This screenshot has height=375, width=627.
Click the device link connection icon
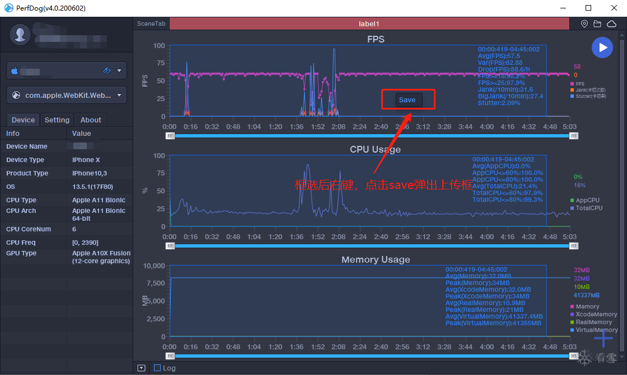click(107, 70)
